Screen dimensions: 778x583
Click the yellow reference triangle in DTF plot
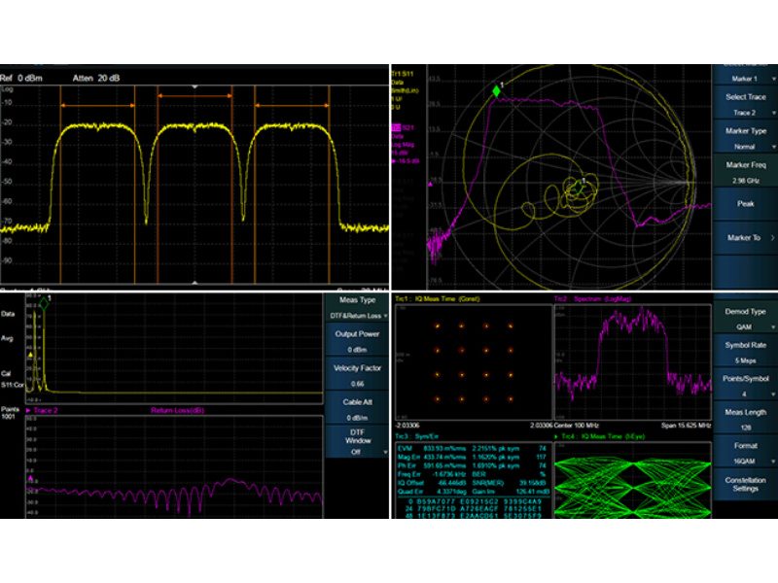[x=31, y=356]
